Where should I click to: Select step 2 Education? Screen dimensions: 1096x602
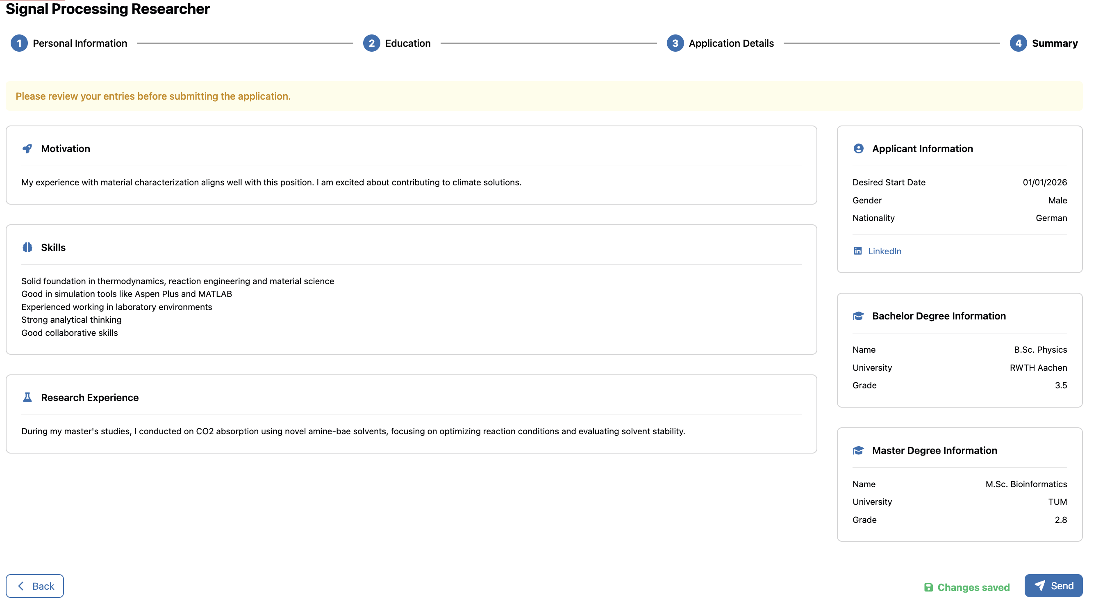(371, 43)
